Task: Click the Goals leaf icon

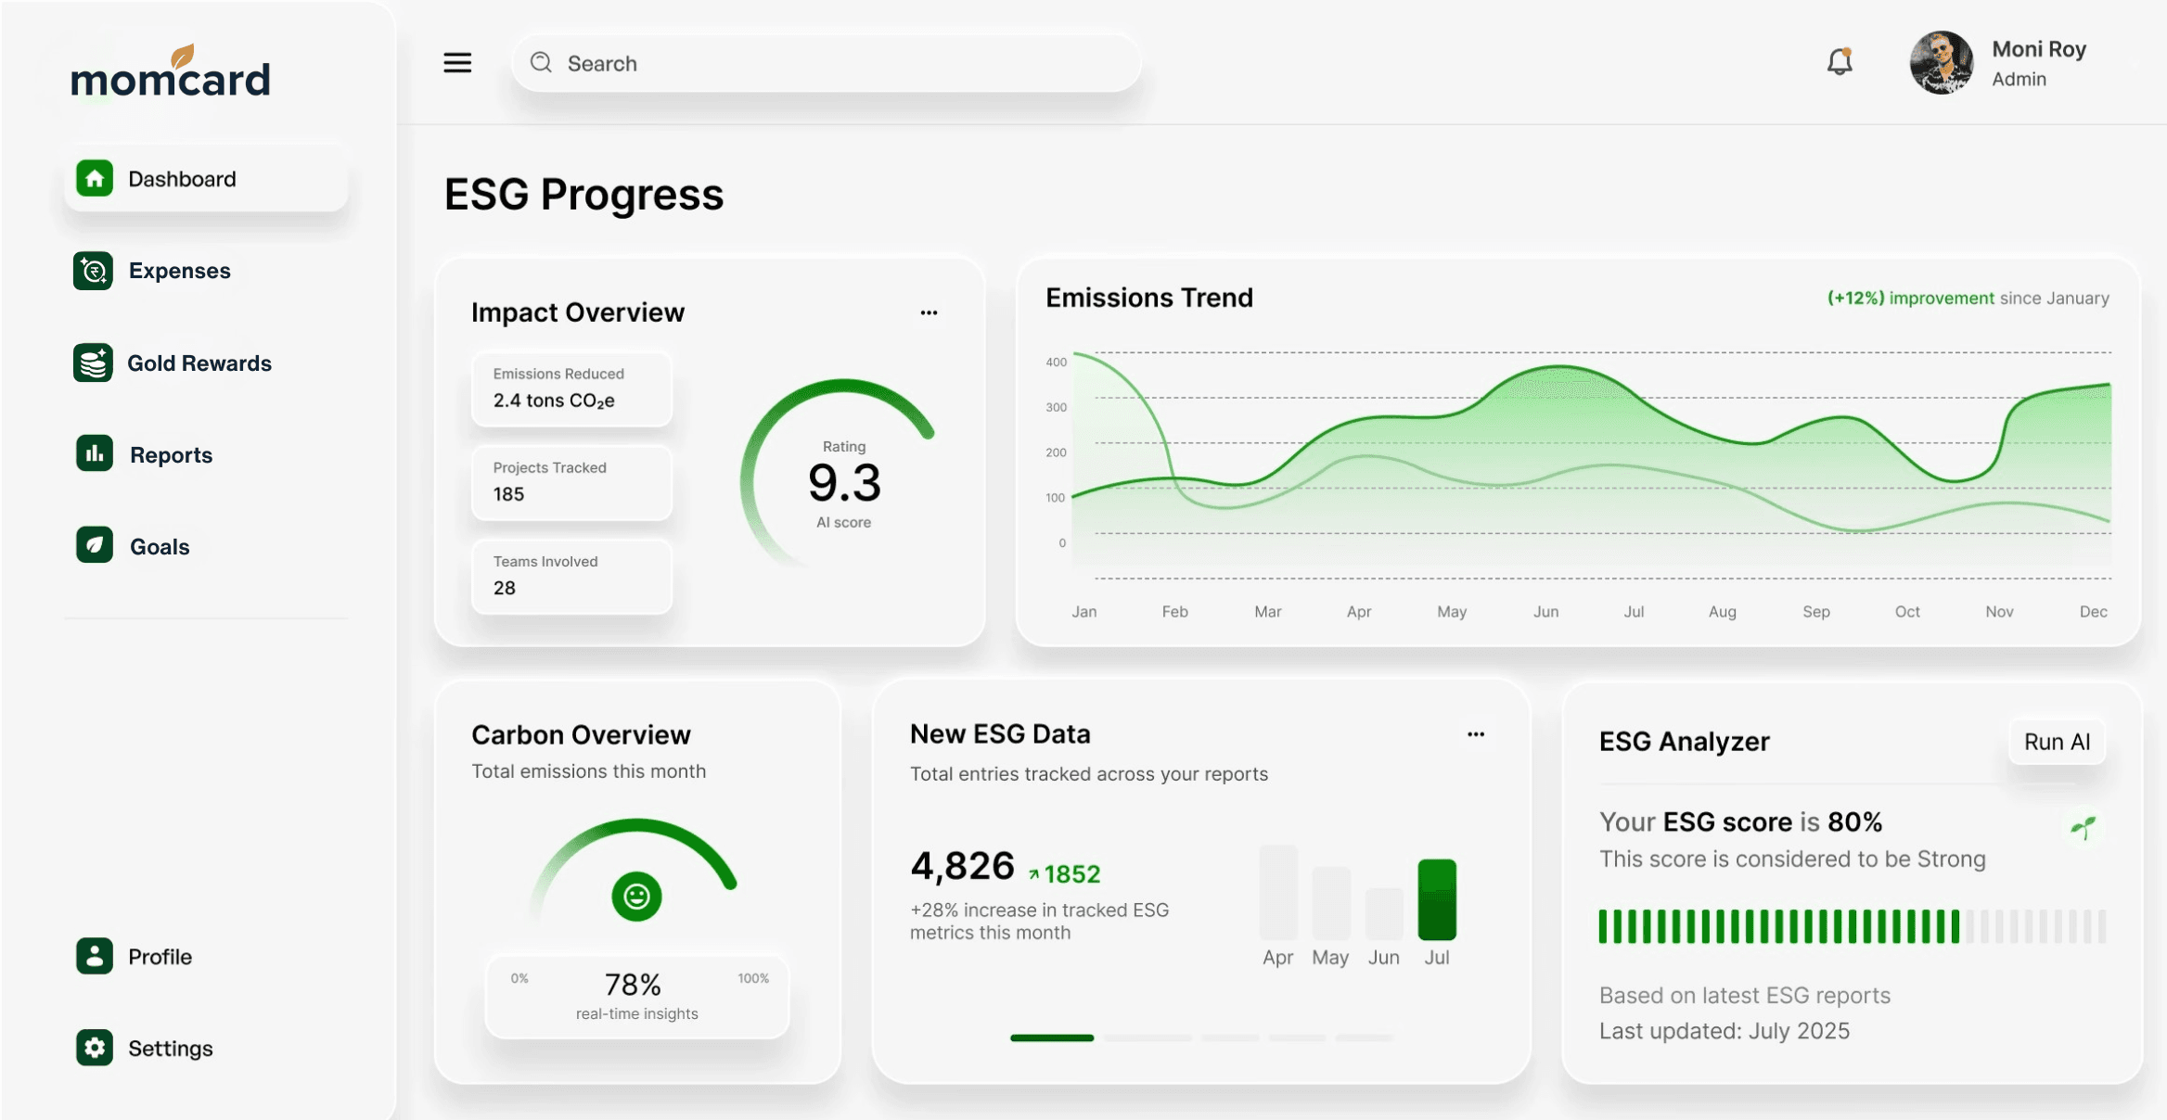Action: click(94, 545)
